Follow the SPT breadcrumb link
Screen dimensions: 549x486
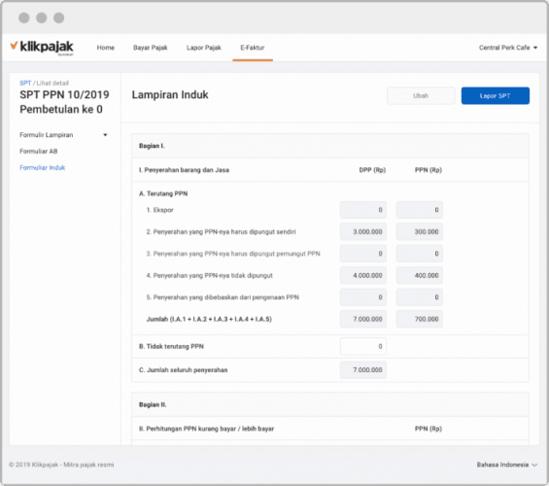25,83
